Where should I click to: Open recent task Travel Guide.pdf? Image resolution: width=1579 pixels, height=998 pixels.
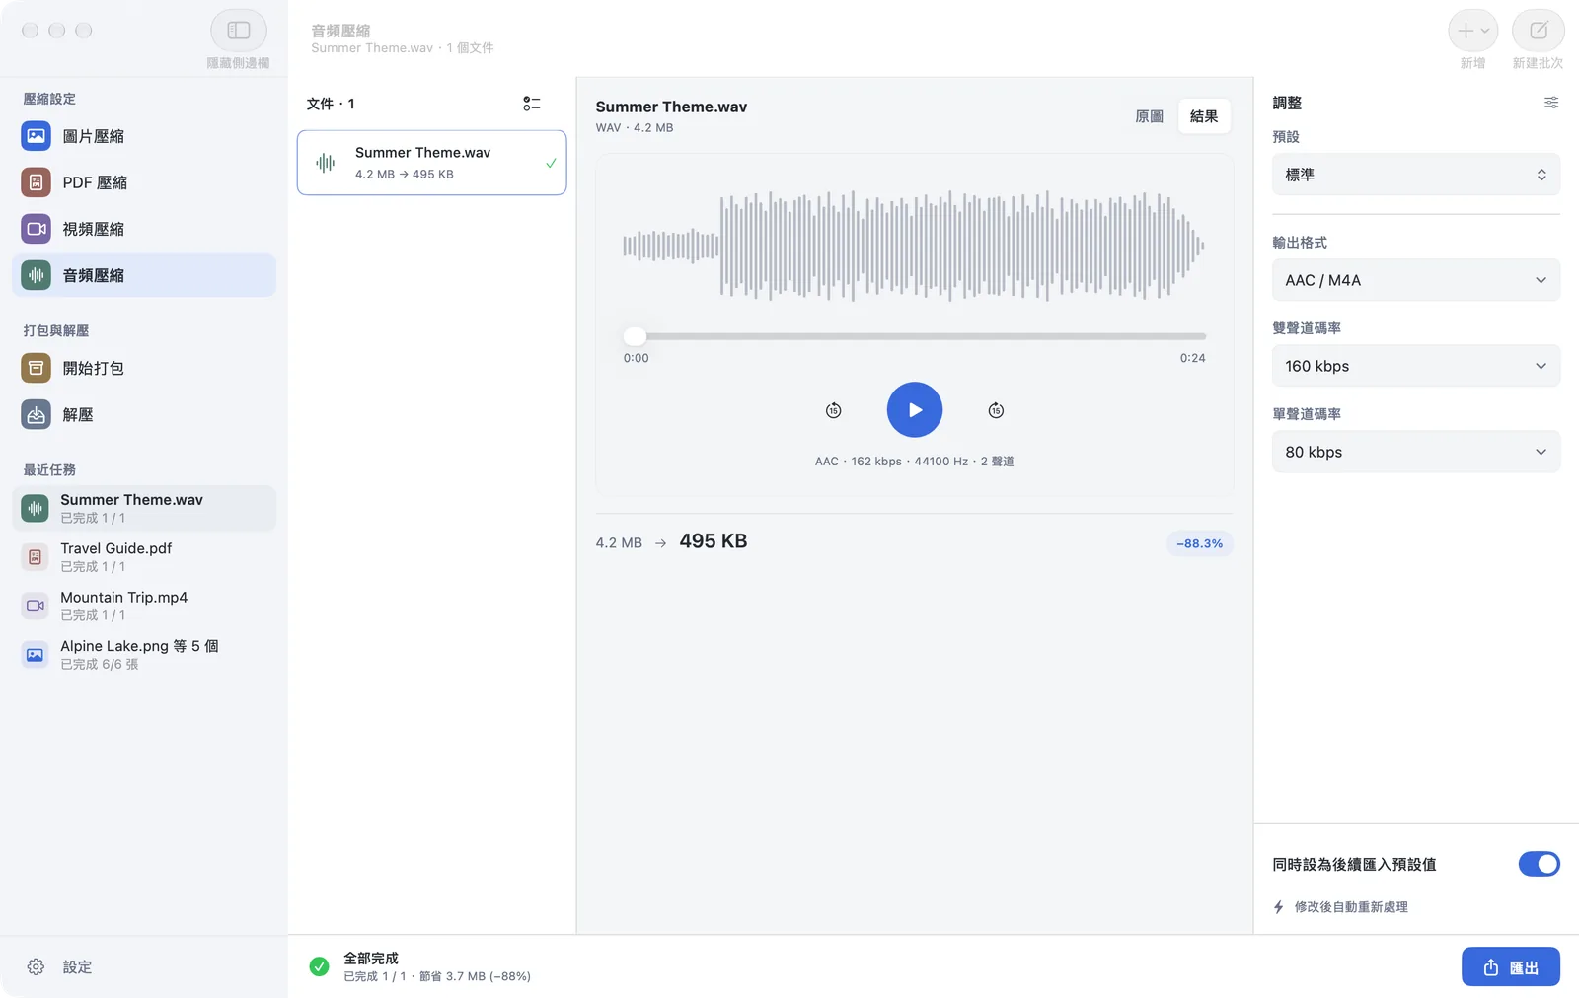(144, 557)
